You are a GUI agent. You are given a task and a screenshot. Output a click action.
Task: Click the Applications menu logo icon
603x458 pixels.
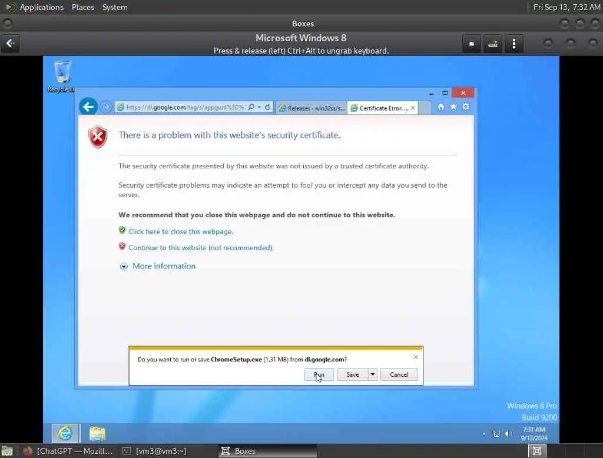11,7
